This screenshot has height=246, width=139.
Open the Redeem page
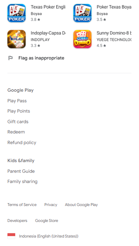pyautogui.click(x=16, y=132)
